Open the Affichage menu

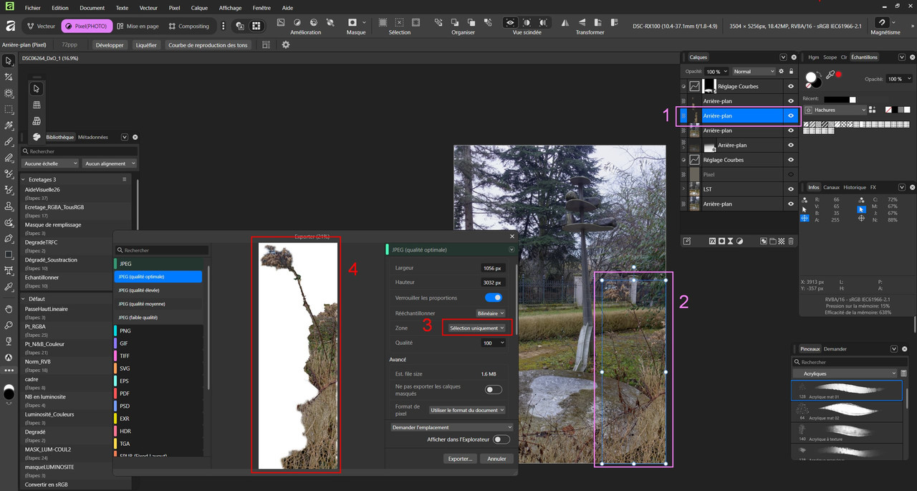(230, 8)
